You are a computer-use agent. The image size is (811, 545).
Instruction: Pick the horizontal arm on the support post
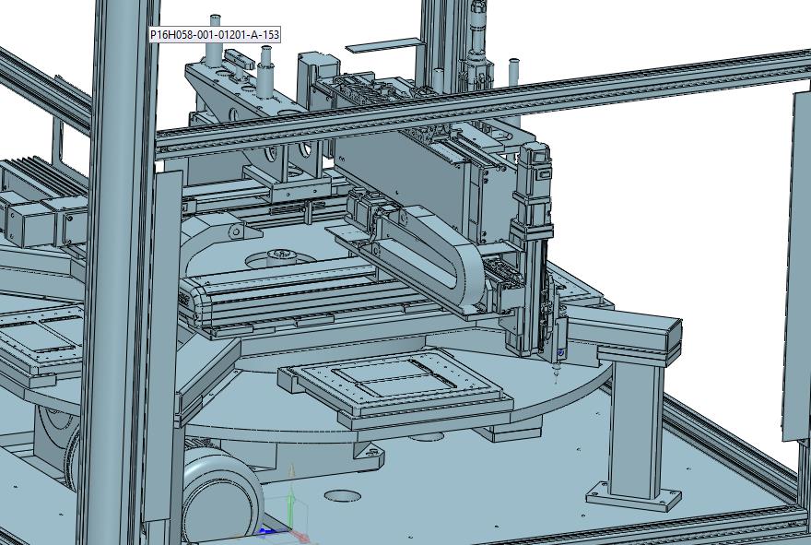[623, 331]
